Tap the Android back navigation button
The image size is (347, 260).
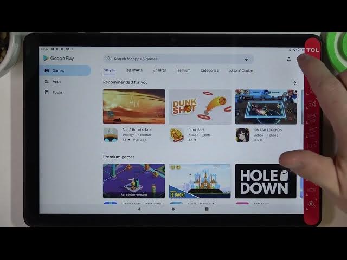(x=139, y=209)
